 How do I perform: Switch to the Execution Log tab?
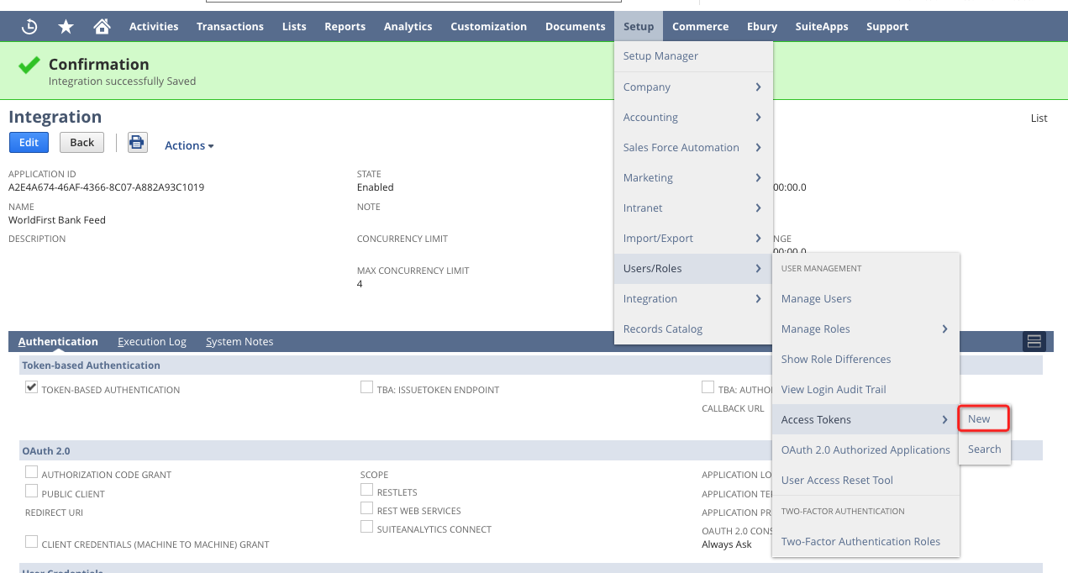[x=152, y=342]
